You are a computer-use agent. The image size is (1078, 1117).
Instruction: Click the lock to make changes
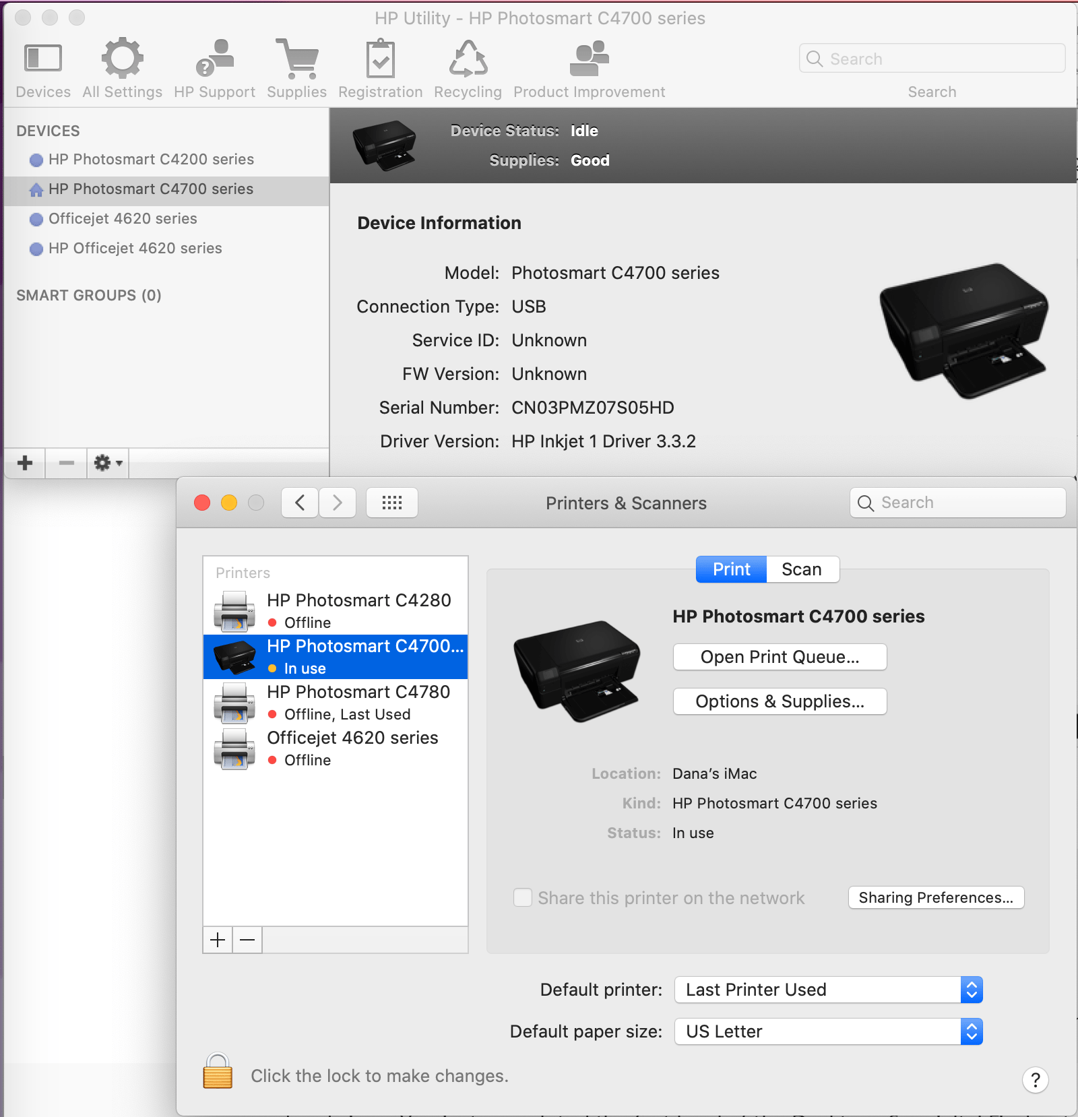point(218,1071)
